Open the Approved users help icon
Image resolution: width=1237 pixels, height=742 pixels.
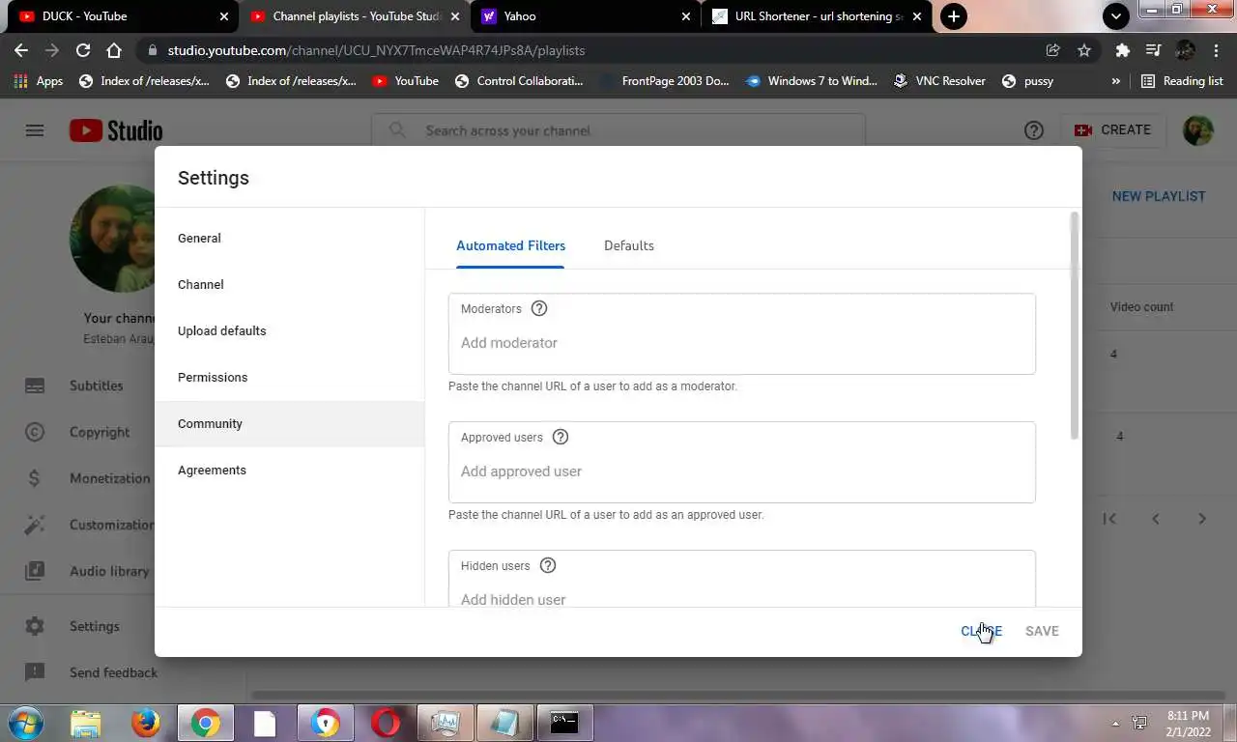[x=561, y=437]
